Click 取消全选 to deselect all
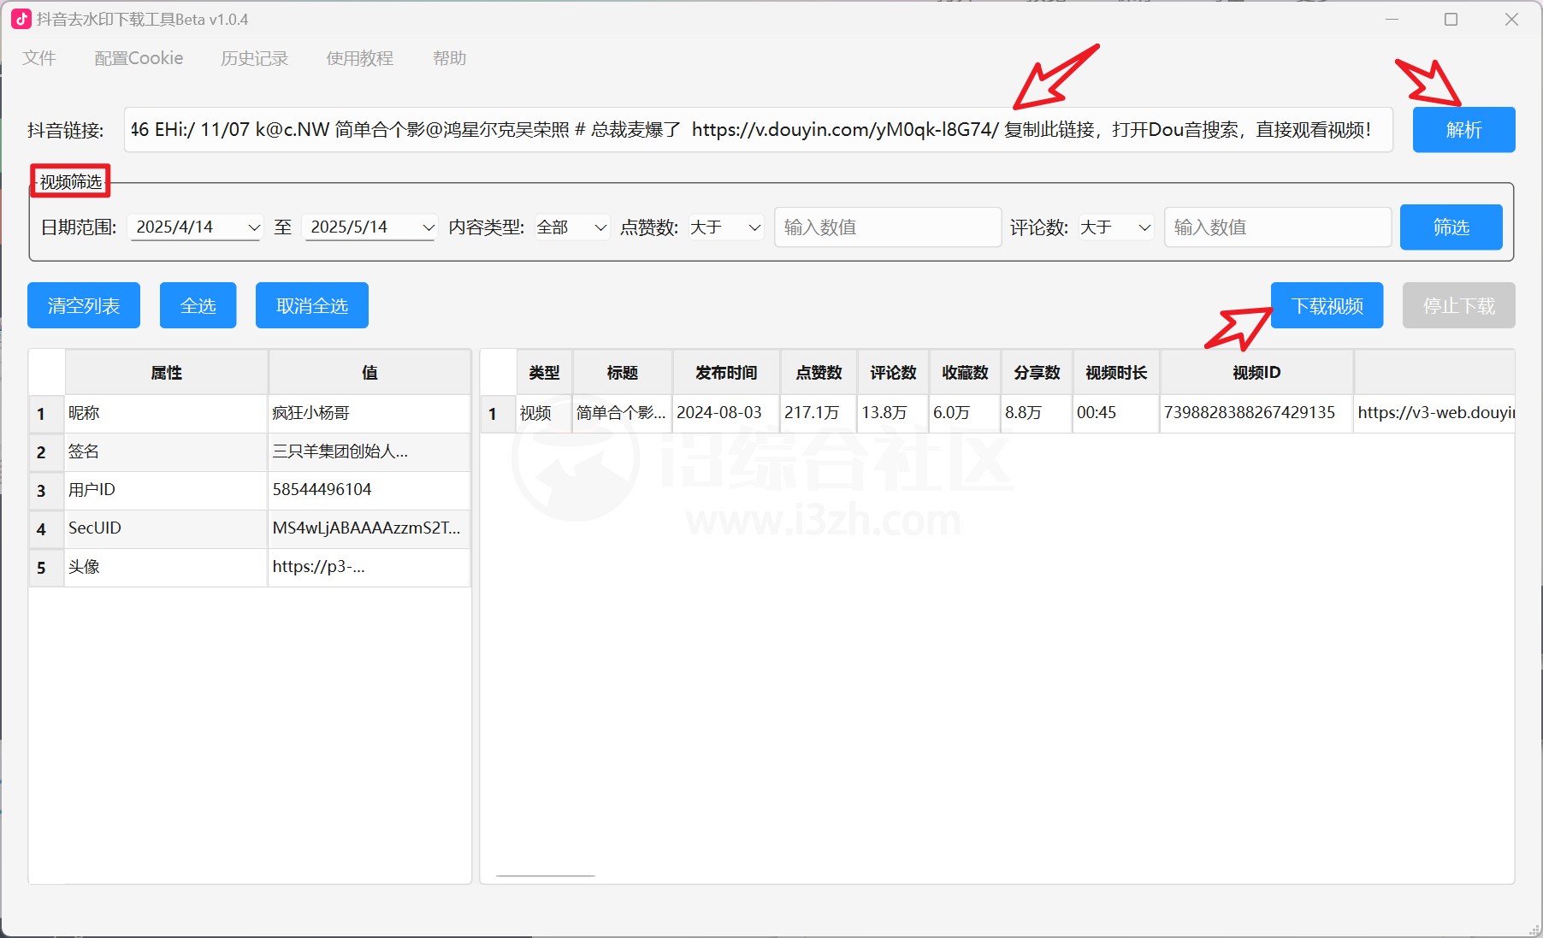 tap(311, 304)
